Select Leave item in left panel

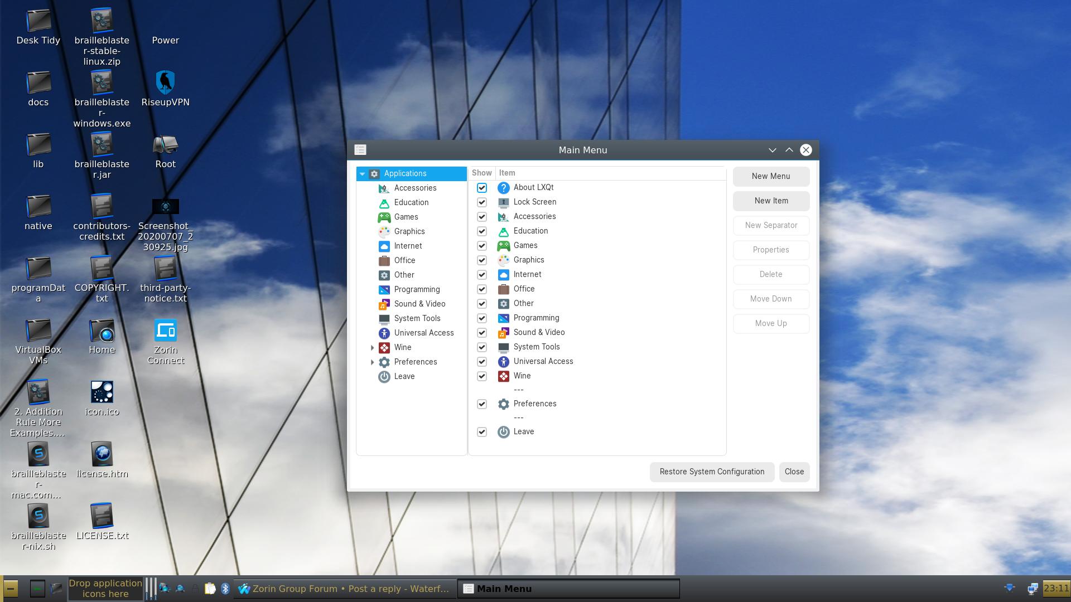[x=403, y=376]
